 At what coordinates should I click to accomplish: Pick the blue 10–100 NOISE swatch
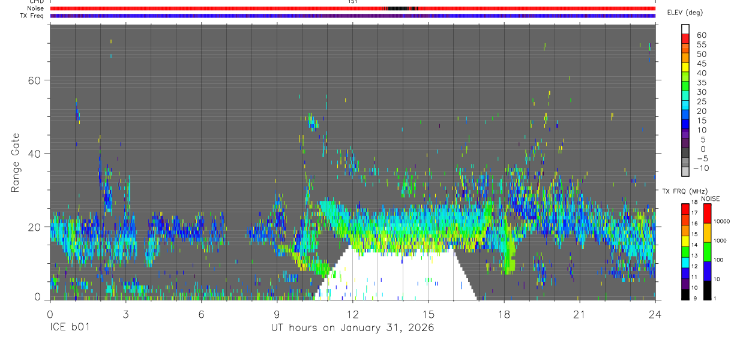click(708, 271)
